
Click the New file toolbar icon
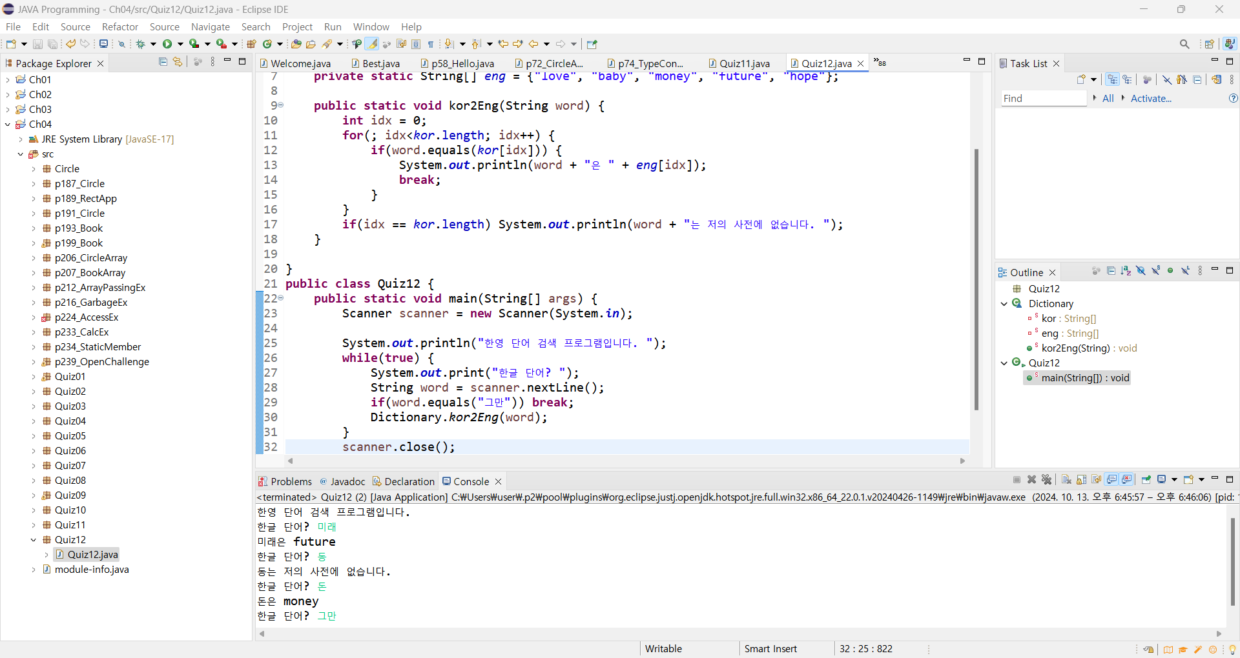(11, 44)
